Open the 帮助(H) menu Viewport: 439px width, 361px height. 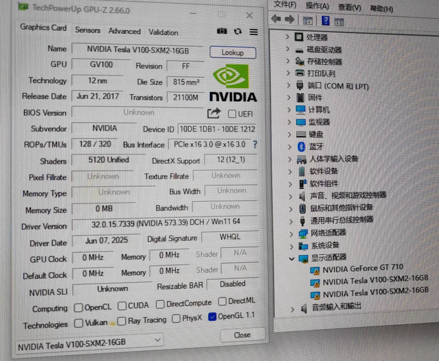[x=381, y=9]
